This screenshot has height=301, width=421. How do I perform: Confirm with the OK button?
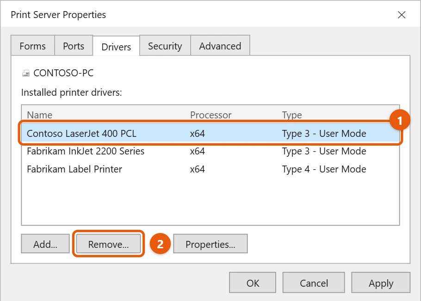pos(253,283)
